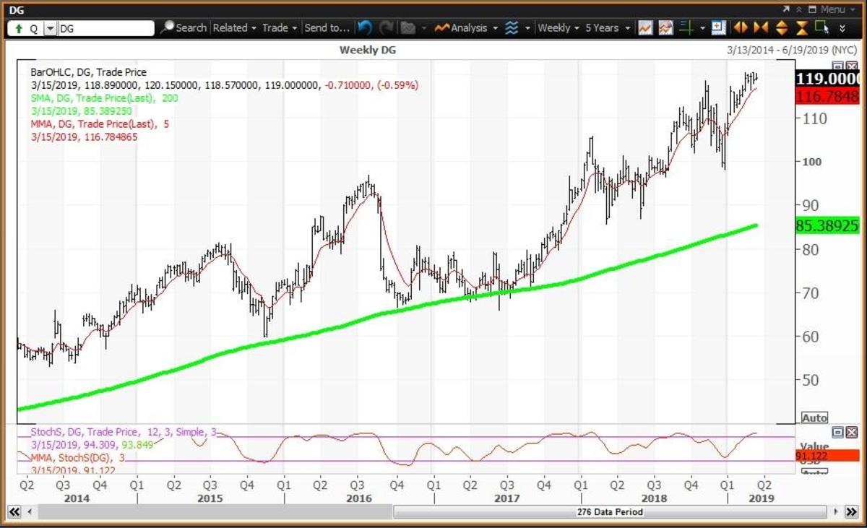867x528 pixels.
Task: Open the Q type selector dropdown arrow
Action: 50,28
